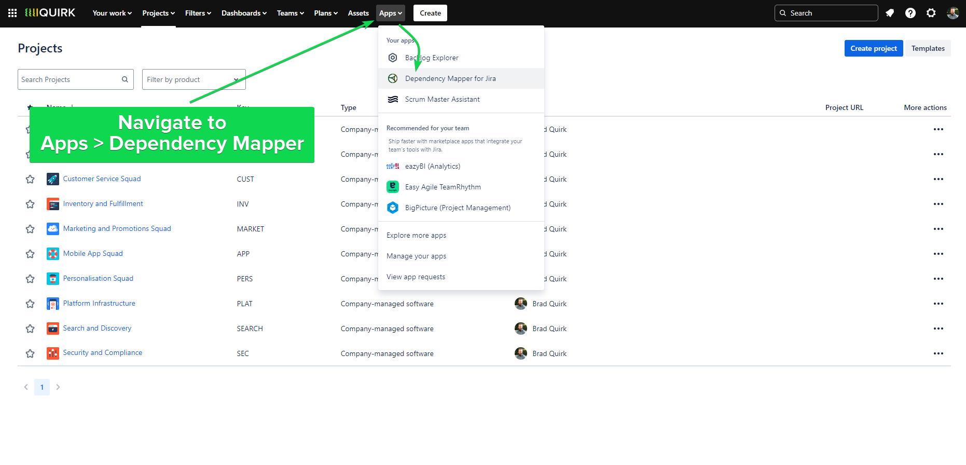Expand the Your work menu
Image resolution: width=966 pixels, height=465 pixels.
[x=112, y=13]
